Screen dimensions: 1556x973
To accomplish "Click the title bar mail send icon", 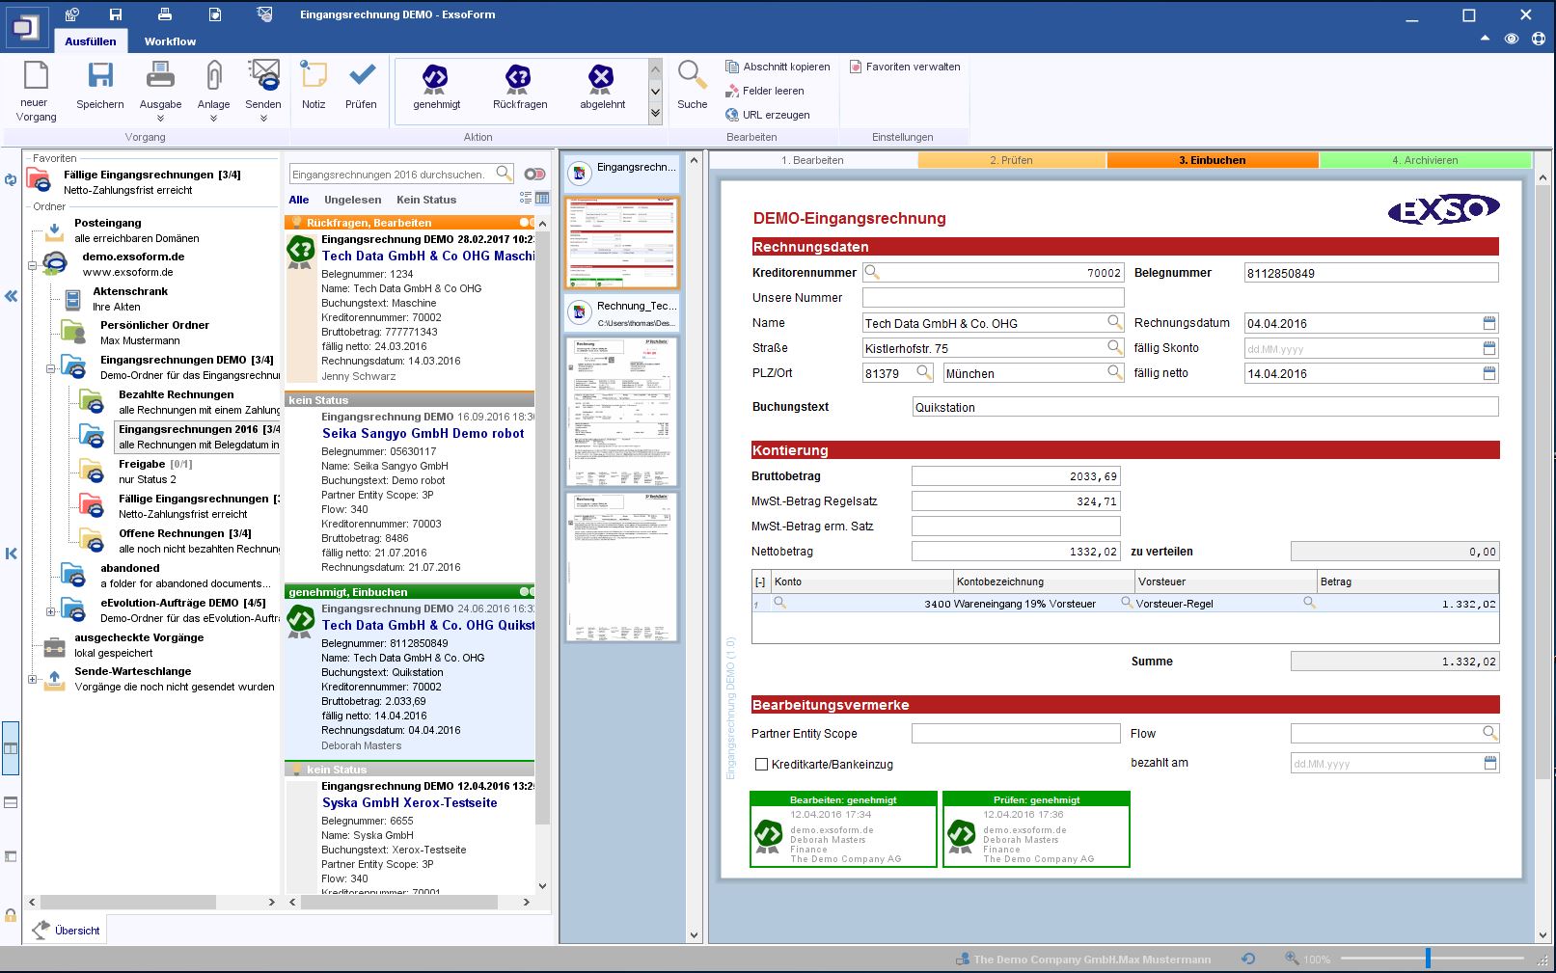I will click(x=265, y=14).
